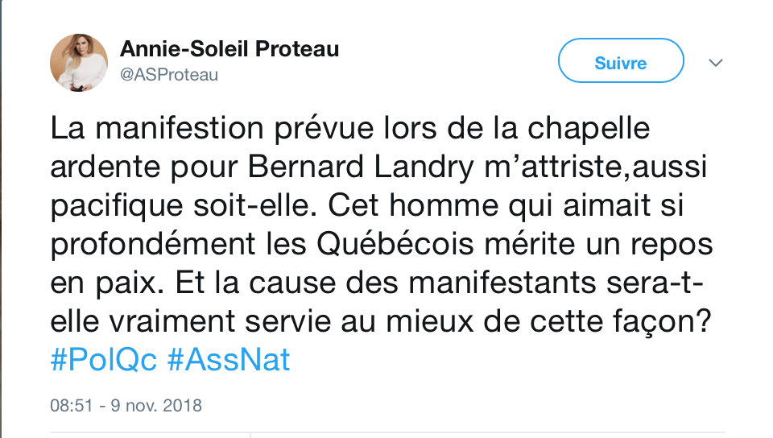This screenshot has height=438, width=773.
Task: Click the word m'attriste in tweet
Action: pos(556,167)
